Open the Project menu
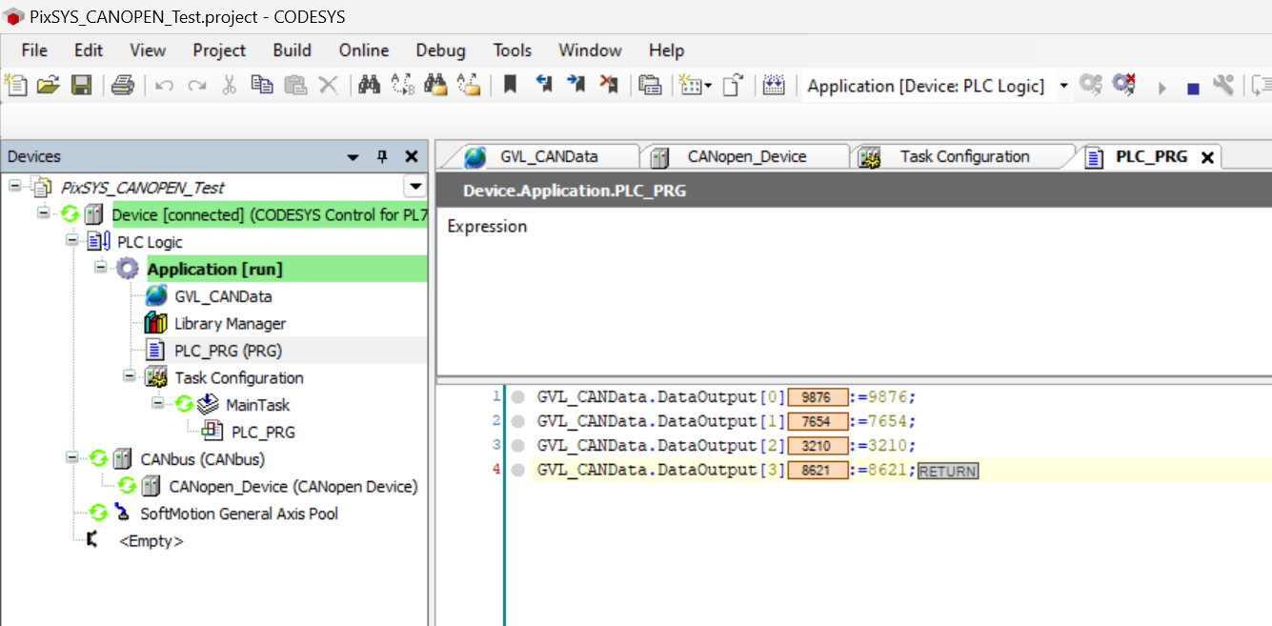 [x=219, y=50]
